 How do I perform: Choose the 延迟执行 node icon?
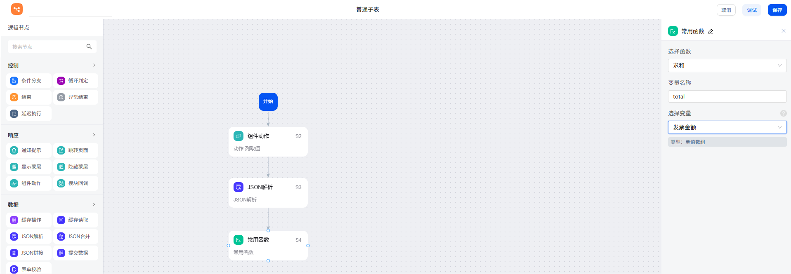14,114
